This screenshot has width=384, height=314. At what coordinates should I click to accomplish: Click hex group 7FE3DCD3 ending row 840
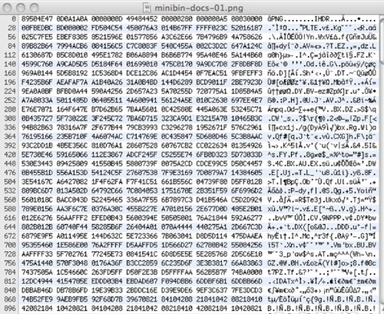coord(247,290)
